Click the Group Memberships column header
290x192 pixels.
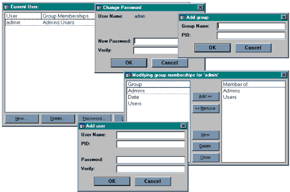point(68,16)
